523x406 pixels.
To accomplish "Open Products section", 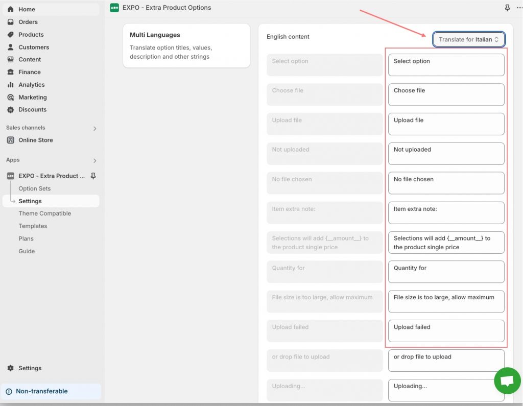I will tap(31, 35).
